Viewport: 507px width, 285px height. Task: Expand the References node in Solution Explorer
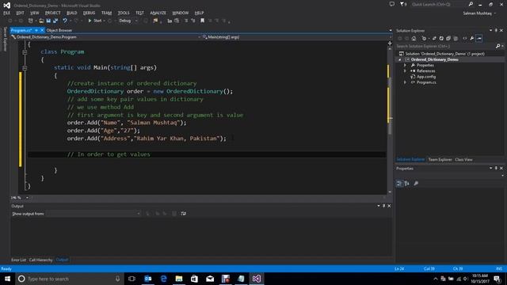pyautogui.click(x=405, y=71)
